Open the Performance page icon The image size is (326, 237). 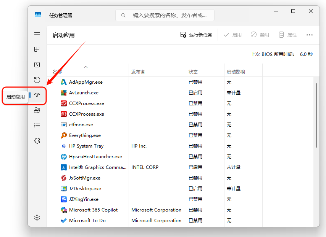coord(37,65)
